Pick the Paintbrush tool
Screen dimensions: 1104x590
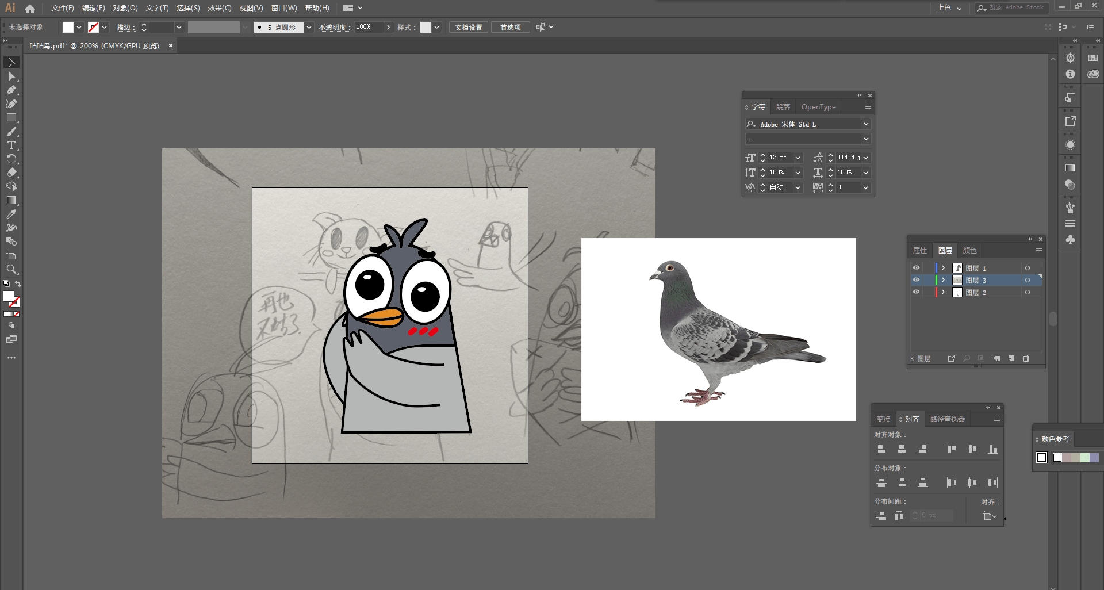(11, 132)
